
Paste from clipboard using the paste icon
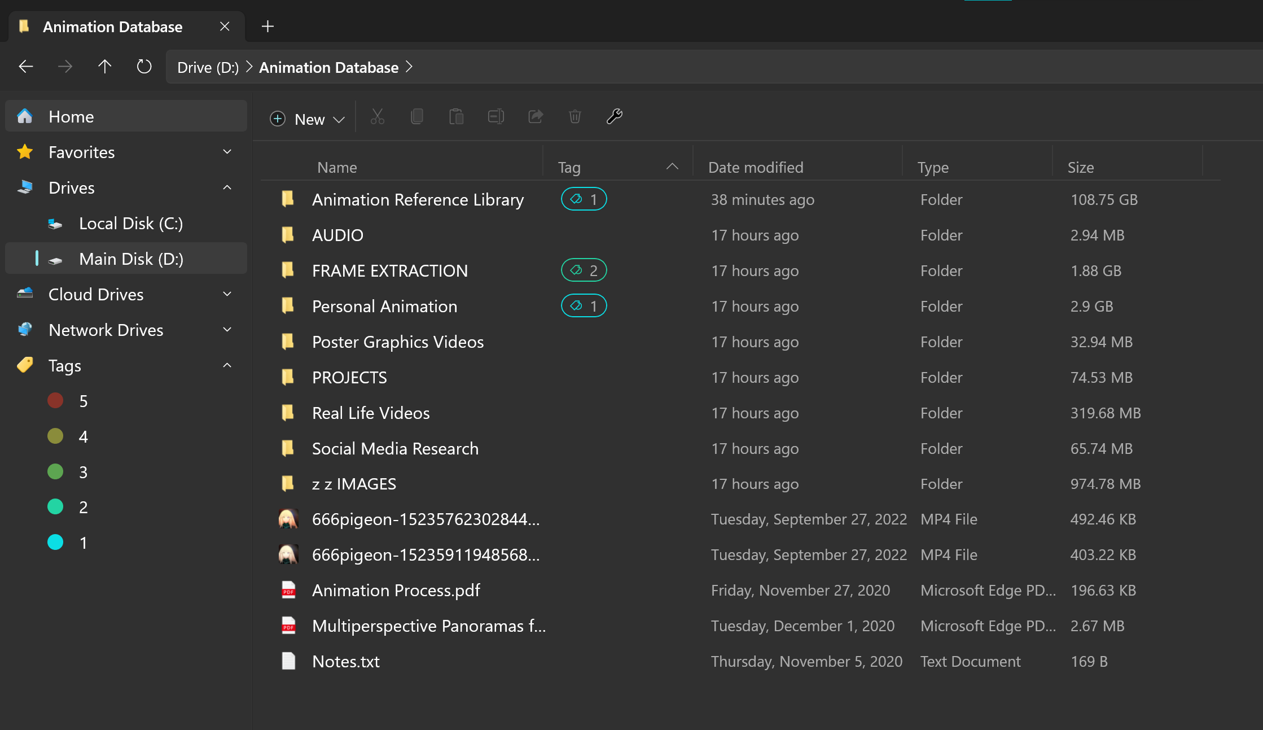457,117
